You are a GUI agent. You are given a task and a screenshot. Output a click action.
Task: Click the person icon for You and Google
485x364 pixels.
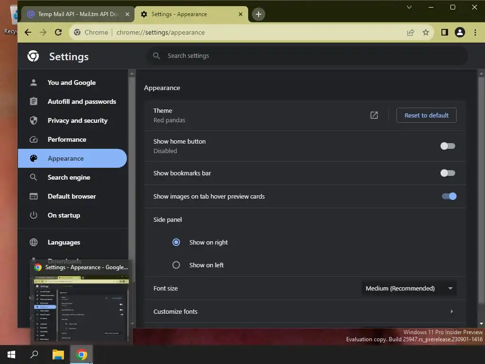(34, 82)
